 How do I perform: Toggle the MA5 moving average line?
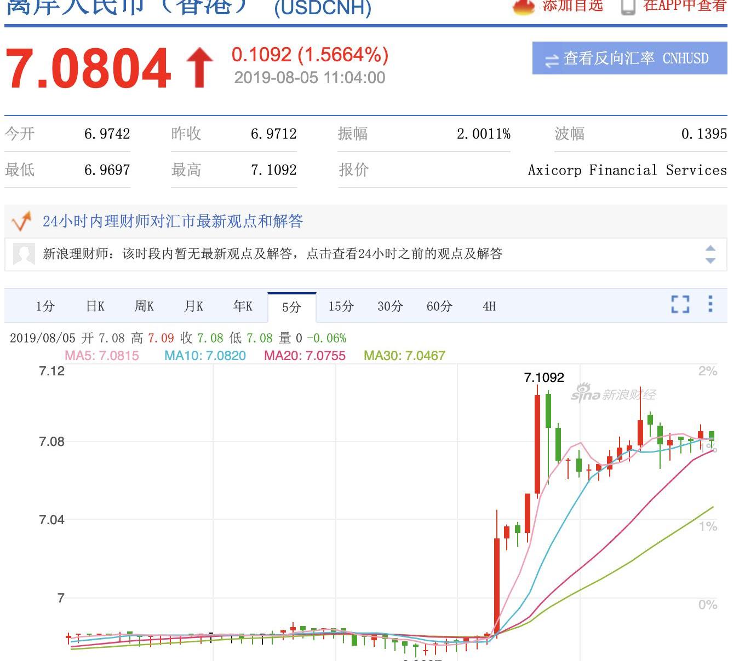(x=102, y=356)
